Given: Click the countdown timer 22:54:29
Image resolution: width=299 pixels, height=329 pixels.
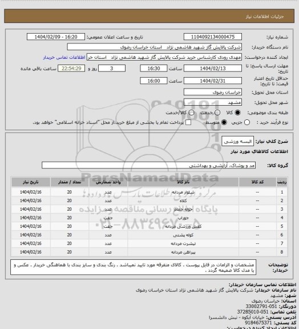Looking at the screenshot, I should tap(71, 69).
